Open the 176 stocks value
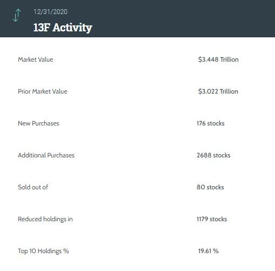 [211, 123]
